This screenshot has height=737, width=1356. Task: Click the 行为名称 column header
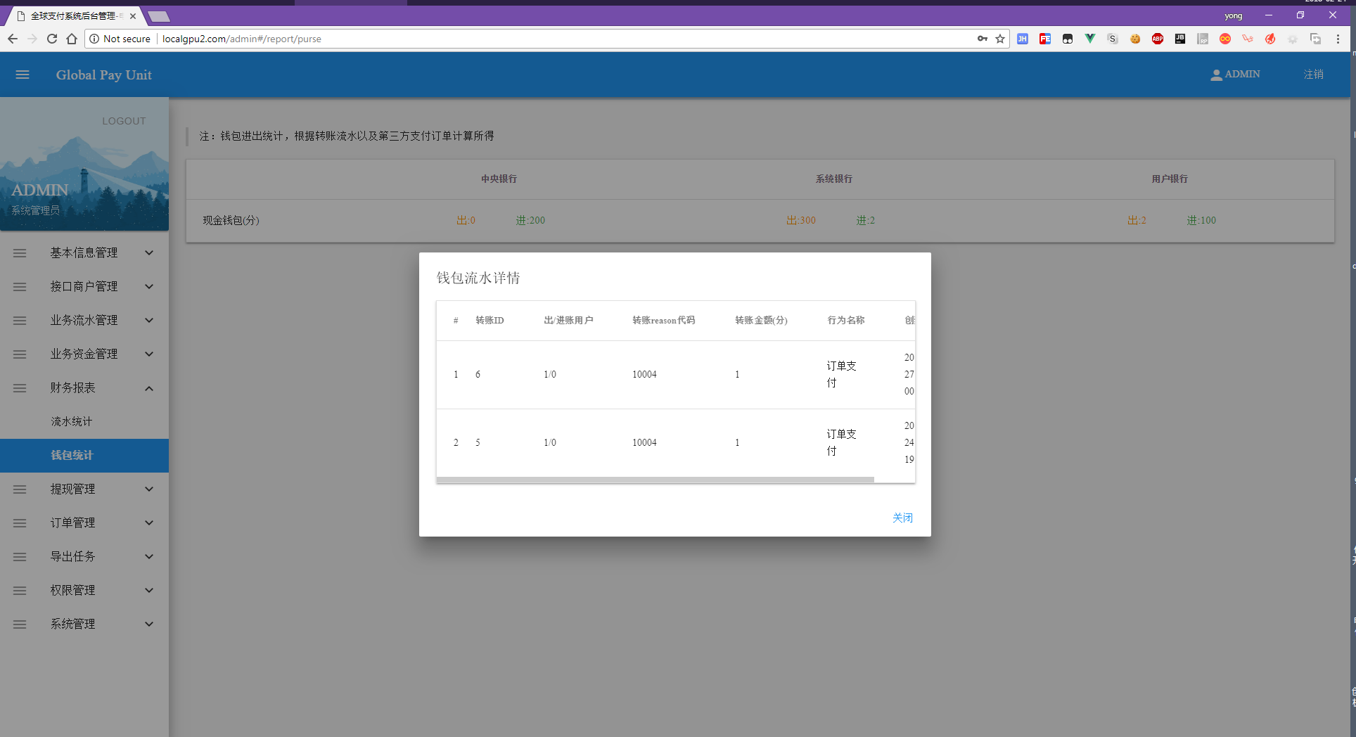[846, 320]
